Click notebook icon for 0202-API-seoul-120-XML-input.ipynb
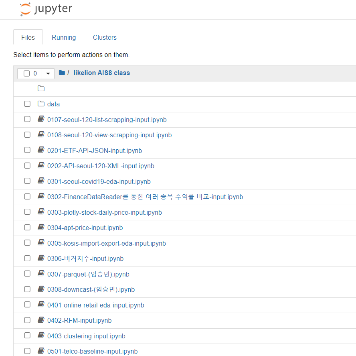 tap(41, 165)
